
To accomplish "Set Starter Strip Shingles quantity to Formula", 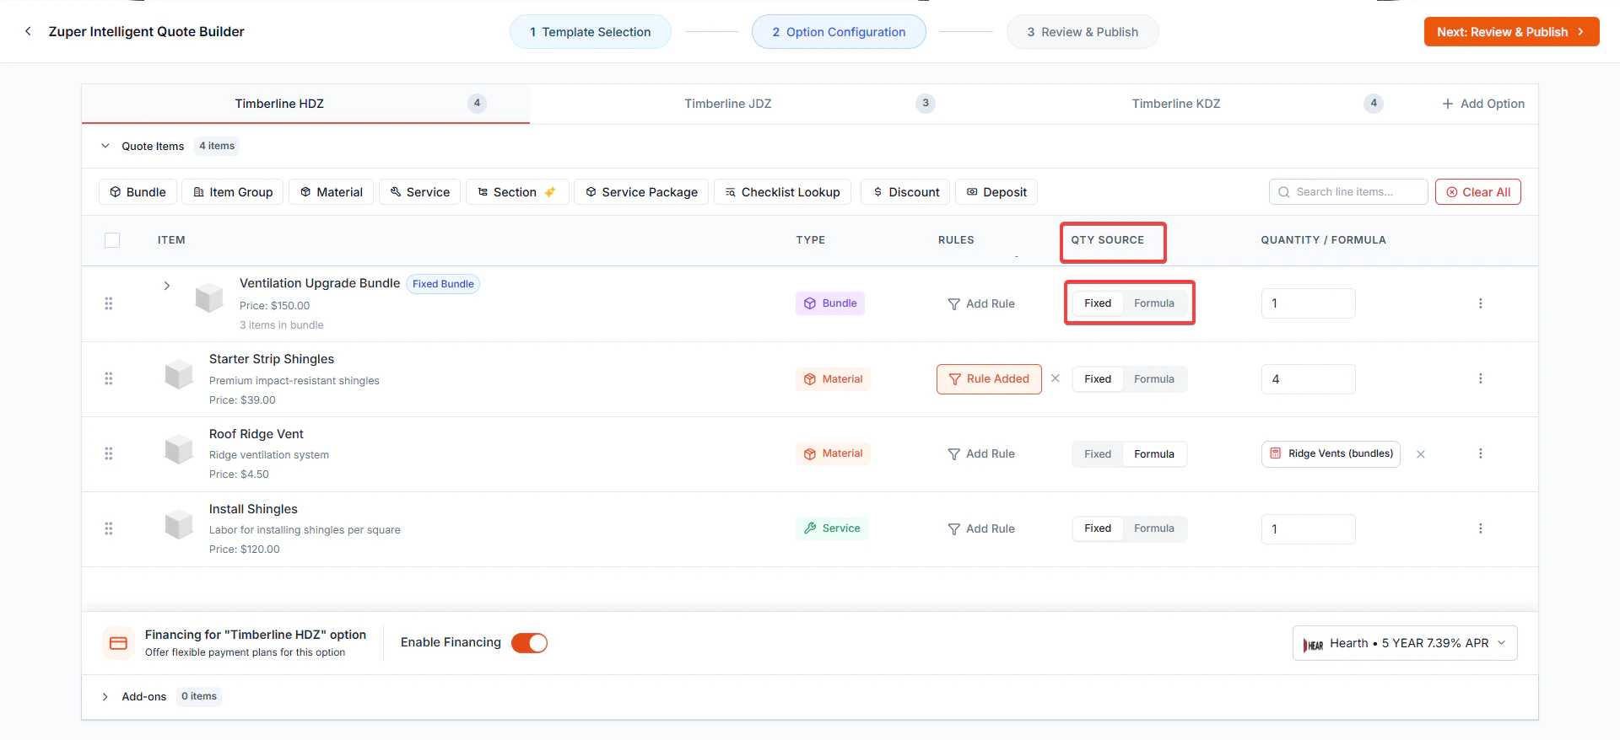I will click(1154, 379).
